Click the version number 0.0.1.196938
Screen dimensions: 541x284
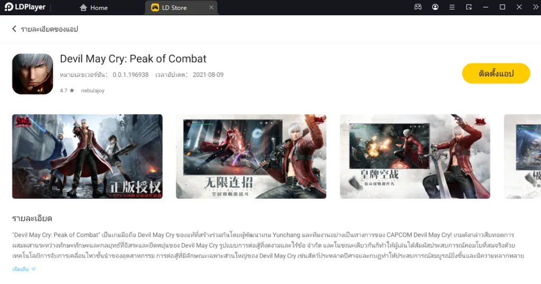pyautogui.click(x=130, y=75)
